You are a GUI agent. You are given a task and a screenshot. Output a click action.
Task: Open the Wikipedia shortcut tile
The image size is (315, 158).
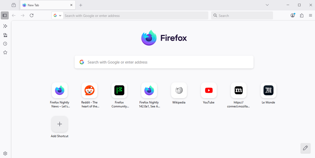point(179,90)
